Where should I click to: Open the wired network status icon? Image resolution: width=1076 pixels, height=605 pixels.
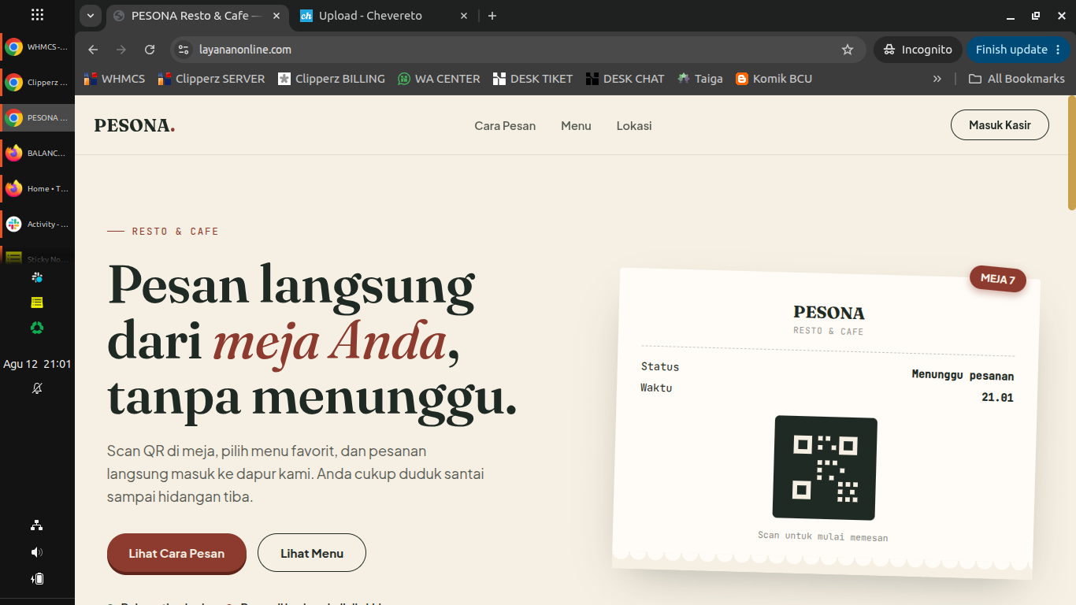coord(37,525)
